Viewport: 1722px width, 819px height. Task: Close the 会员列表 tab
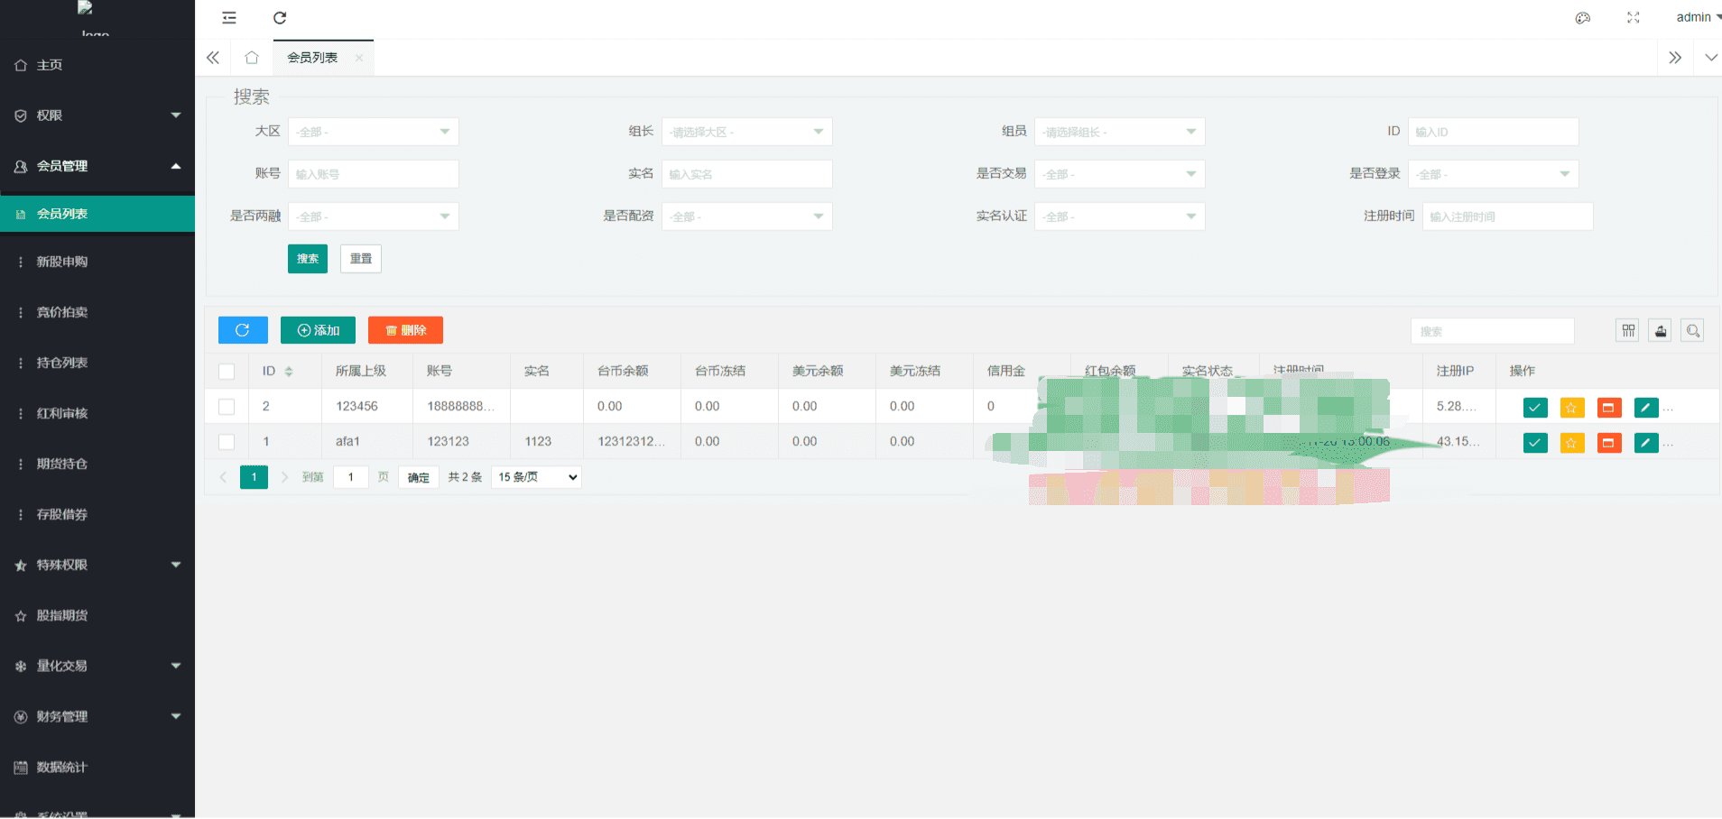pos(359,58)
